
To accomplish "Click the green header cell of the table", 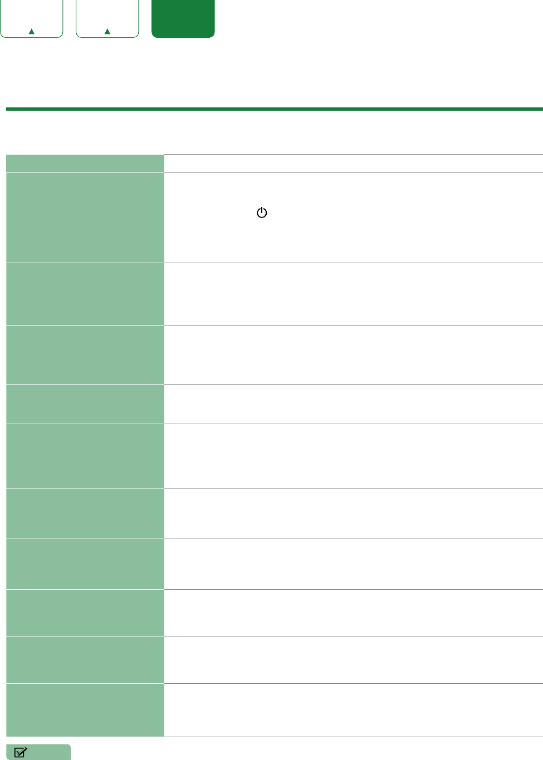I will click(x=85, y=164).
